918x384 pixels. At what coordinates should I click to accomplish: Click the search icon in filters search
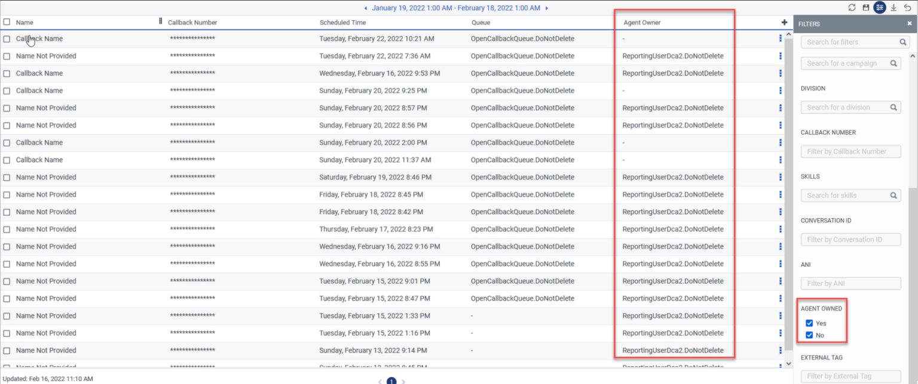pyautogui.click(x=902, y=42)
